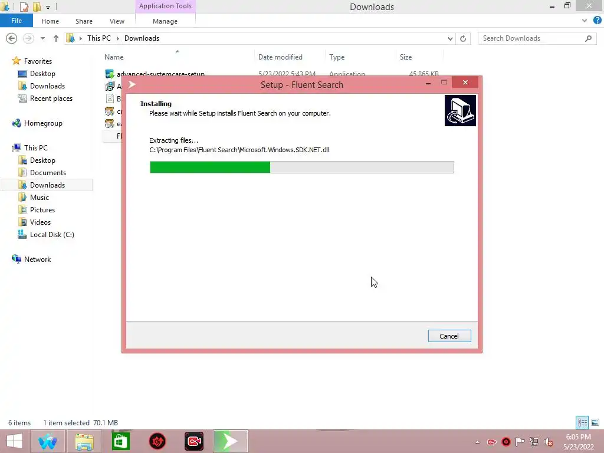Viewport: 604px width, 453px height.
Task: Go up one folder level
Action: 56,38
